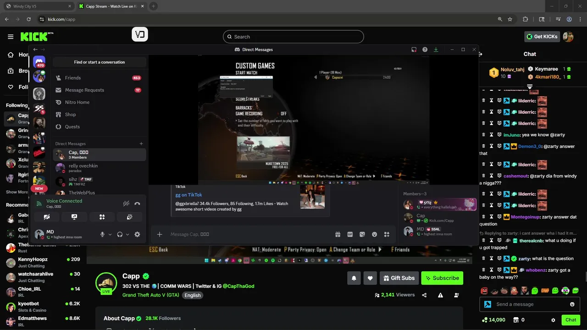Share the Capp stream
This screenshot has height=330, width=587.
424,295
